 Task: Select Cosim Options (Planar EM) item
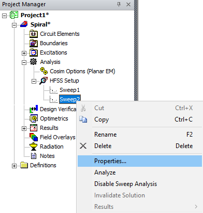(82, 71)
